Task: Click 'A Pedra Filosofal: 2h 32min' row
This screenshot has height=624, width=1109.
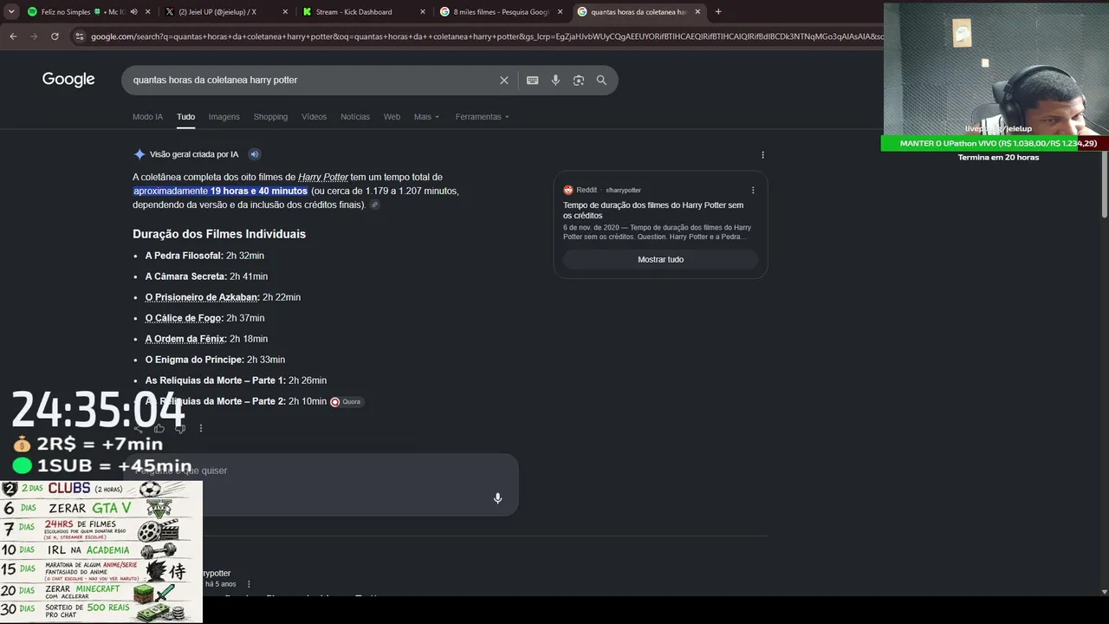Action: click(x=204, y=256)
